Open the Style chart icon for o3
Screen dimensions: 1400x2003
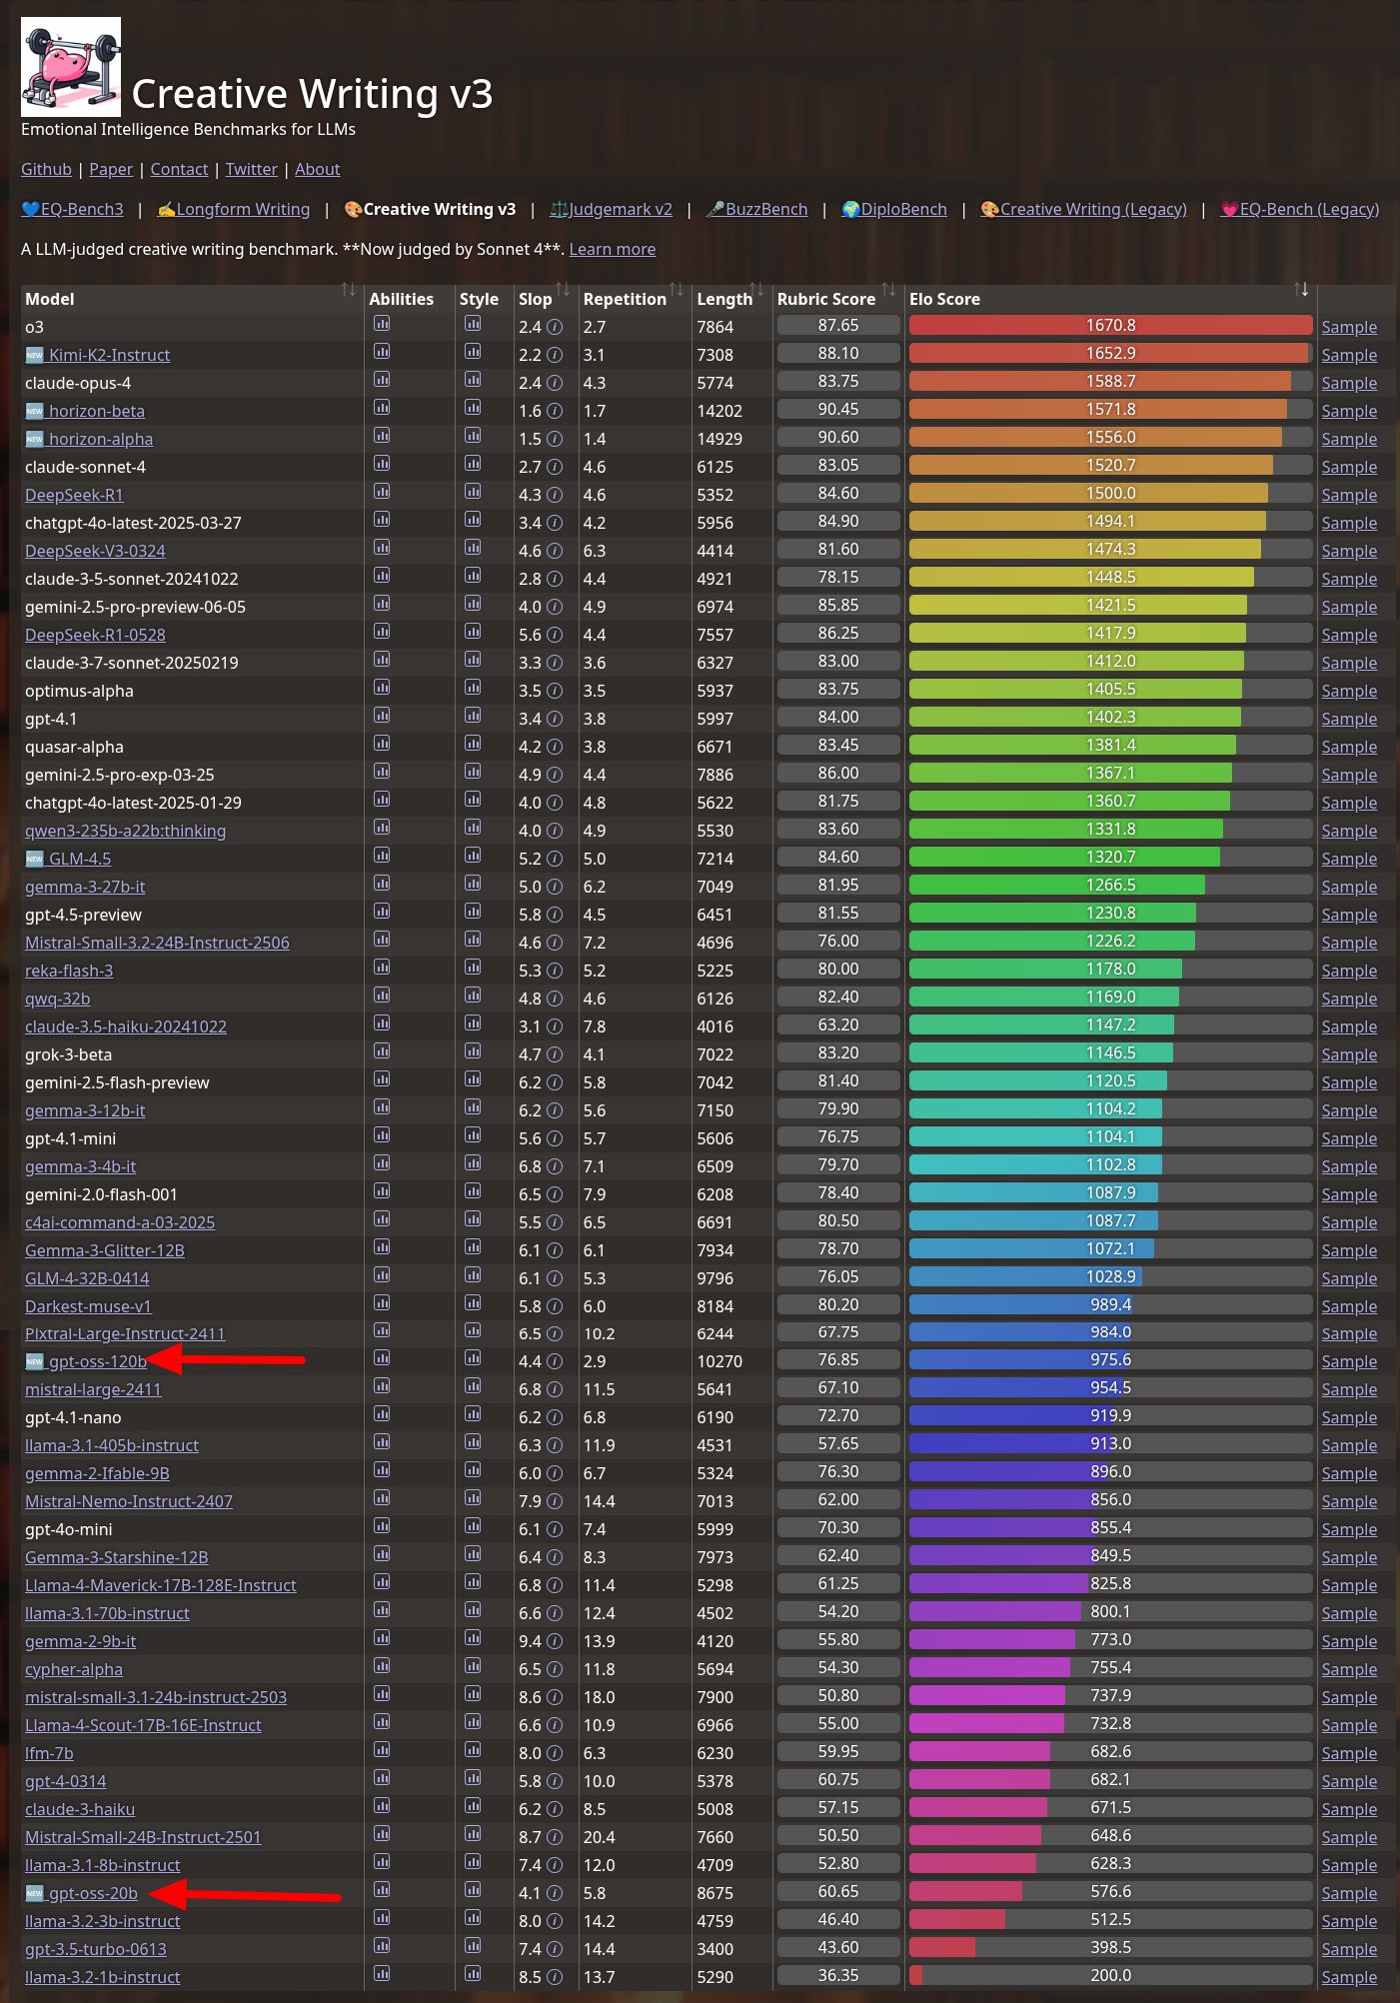(473, 324)
